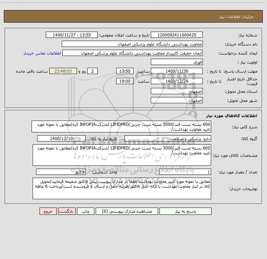Click the تاریخ نیاز به کالا label
Image resolution: width=267 pixels, height=259 pixels.
tap(103, 139)
